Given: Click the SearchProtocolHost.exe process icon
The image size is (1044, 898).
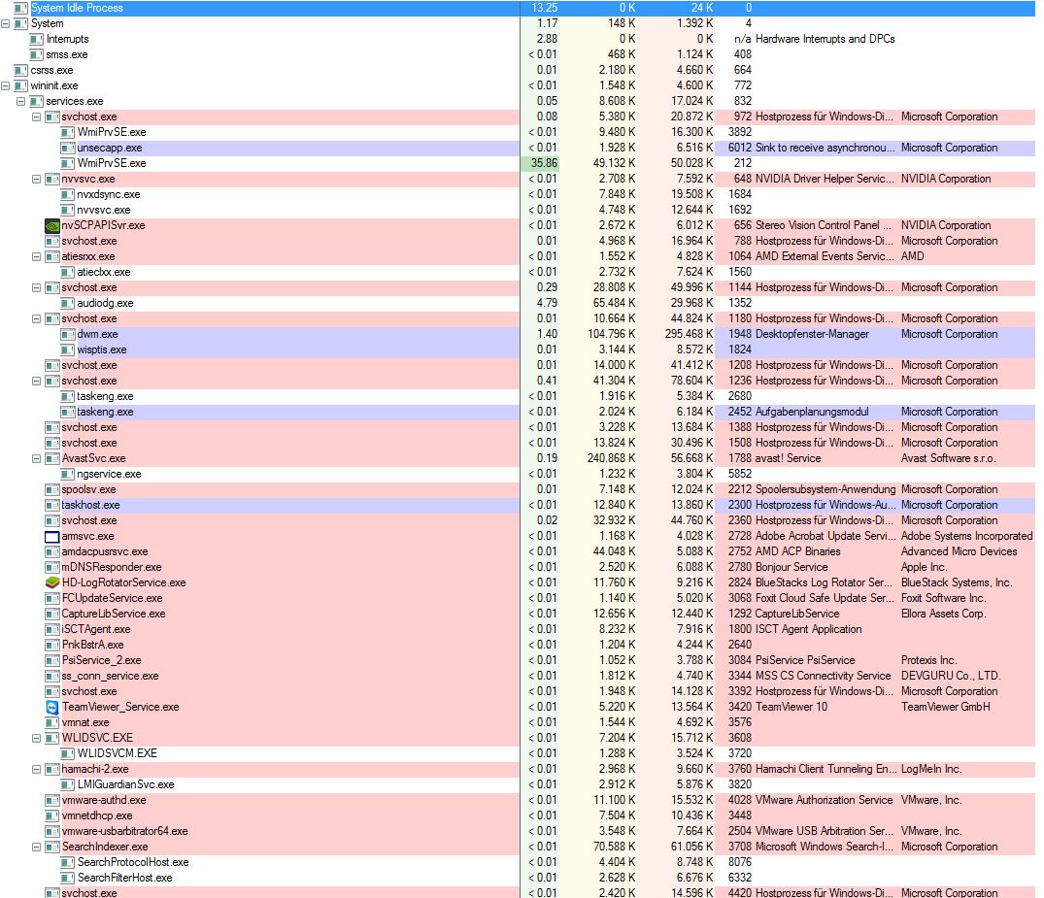Looking at the screenshot, I should 67,862.
